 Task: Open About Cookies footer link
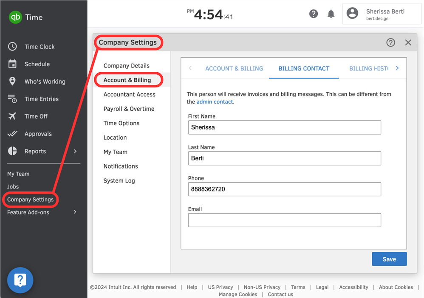(x=396, y=287)
